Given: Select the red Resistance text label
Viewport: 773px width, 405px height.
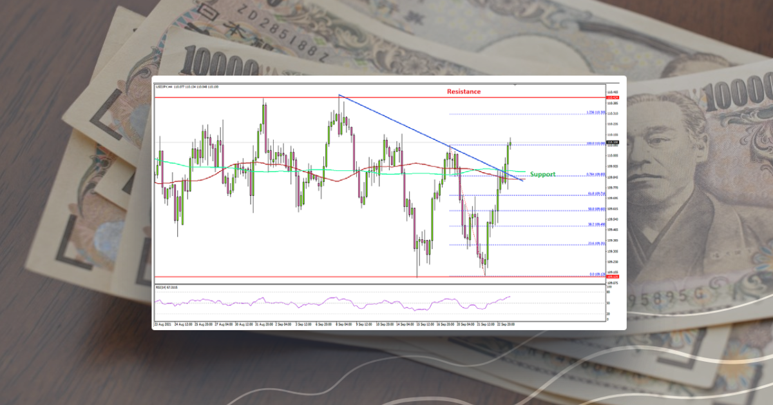Looking at the screenshot, I should [x=463, y=91].
